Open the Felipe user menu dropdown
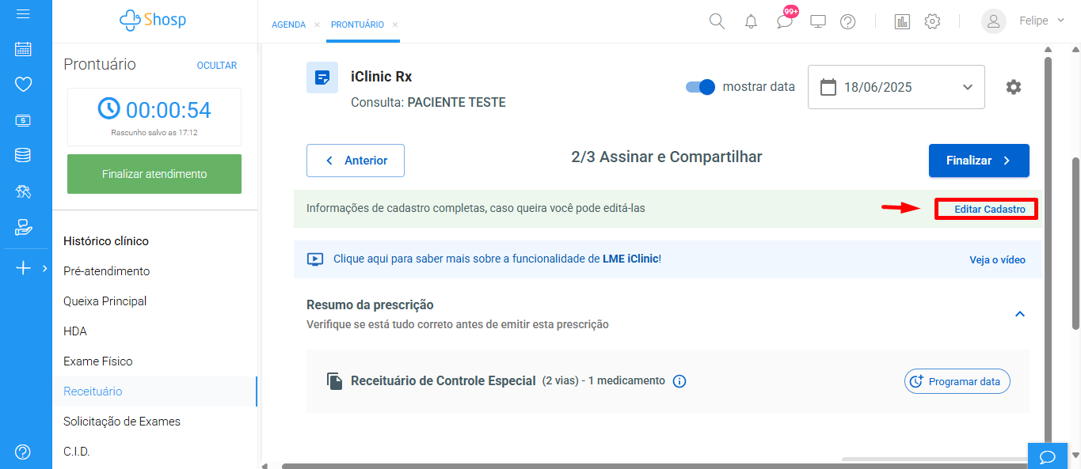The height and width of the screenshot is (469, 1081). point(1041,21)
